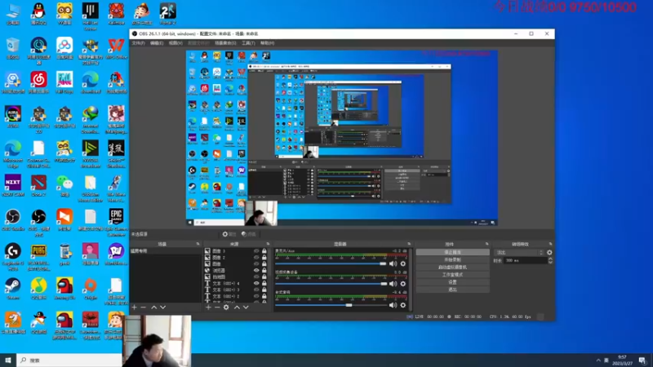Open the 场景集合(S) menu
The width and height of the screenshot is (653, 367).
tap(225, 43)
